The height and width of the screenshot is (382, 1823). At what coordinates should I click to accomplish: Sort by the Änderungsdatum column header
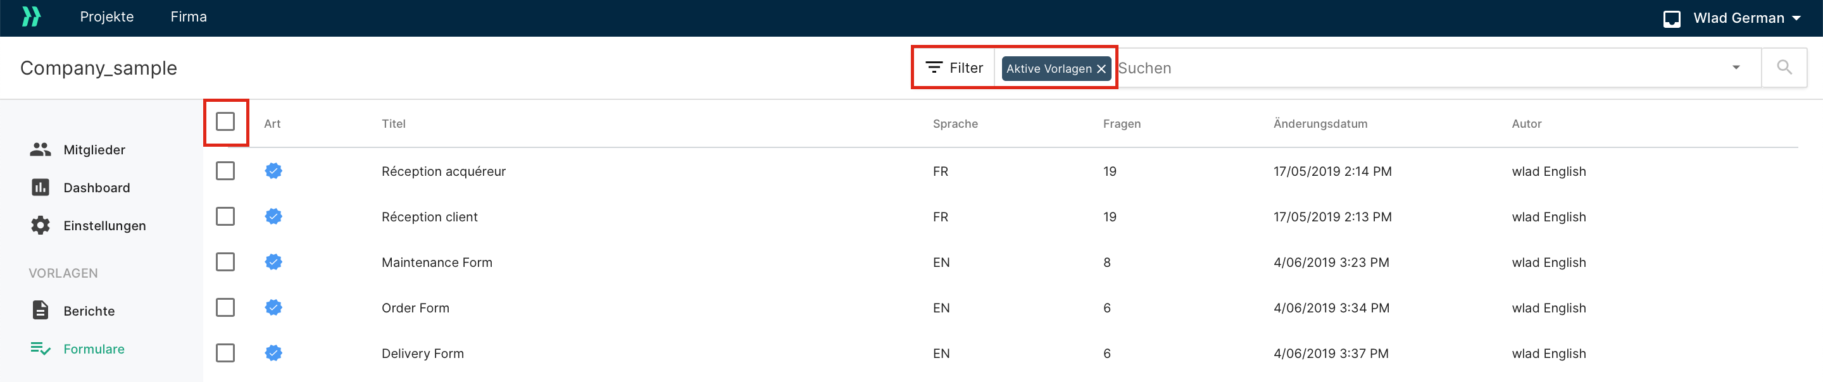(x=1320, y=124)
